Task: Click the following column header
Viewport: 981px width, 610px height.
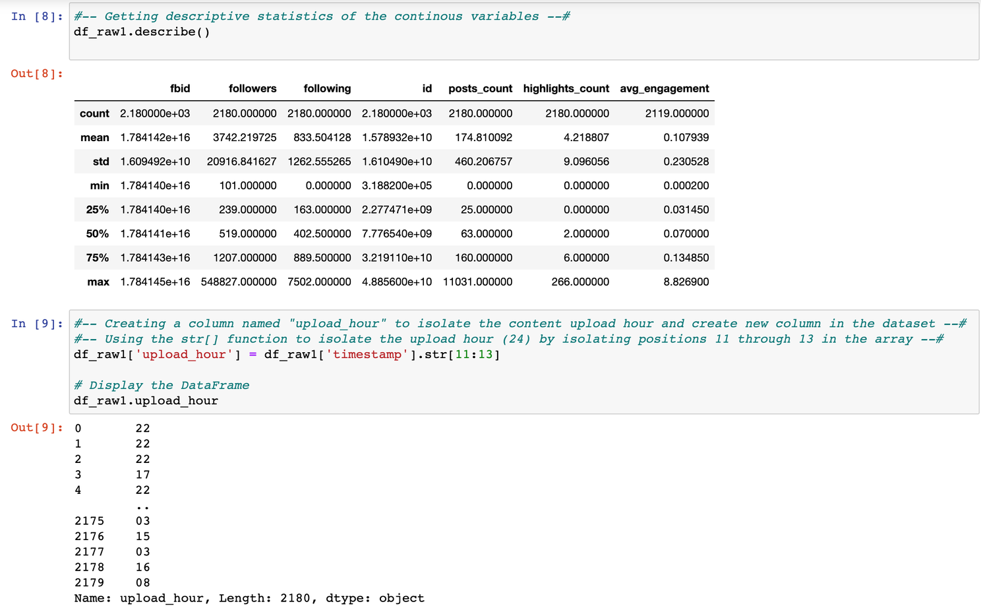Action: click(327, 89)
